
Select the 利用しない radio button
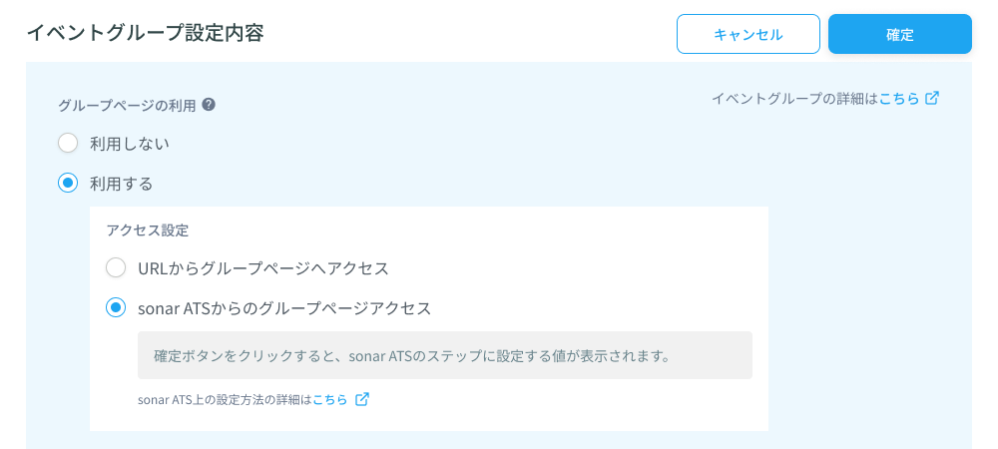point(68,143)
